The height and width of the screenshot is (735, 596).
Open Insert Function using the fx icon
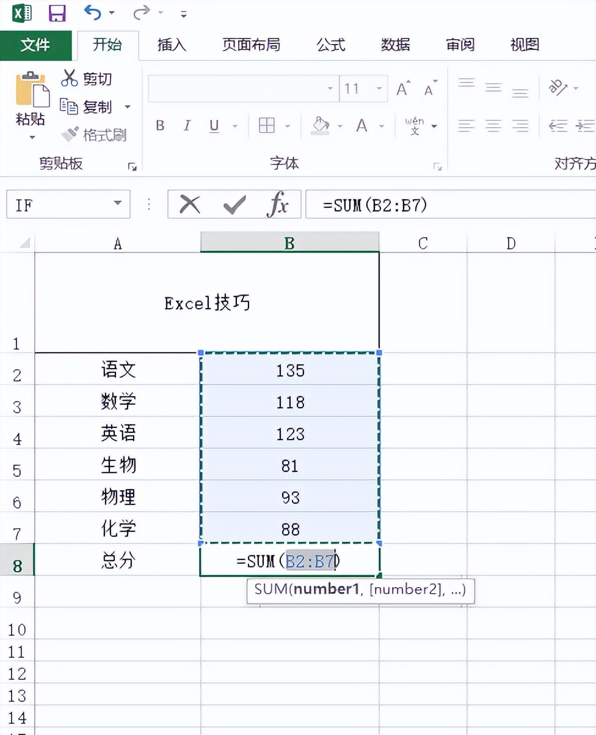[x=278, y=205]
